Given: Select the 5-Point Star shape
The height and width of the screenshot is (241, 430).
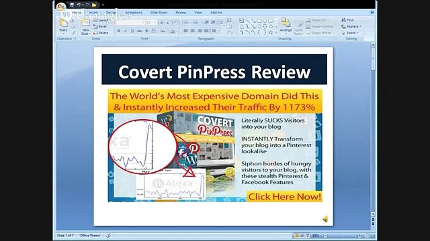Looking at the screenshot, I should (271, 33).
